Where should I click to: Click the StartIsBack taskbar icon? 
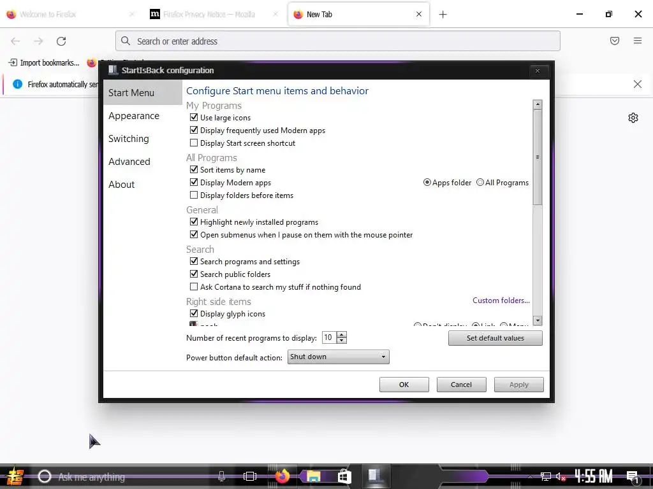pyautogui.click(x=374, y=476)
